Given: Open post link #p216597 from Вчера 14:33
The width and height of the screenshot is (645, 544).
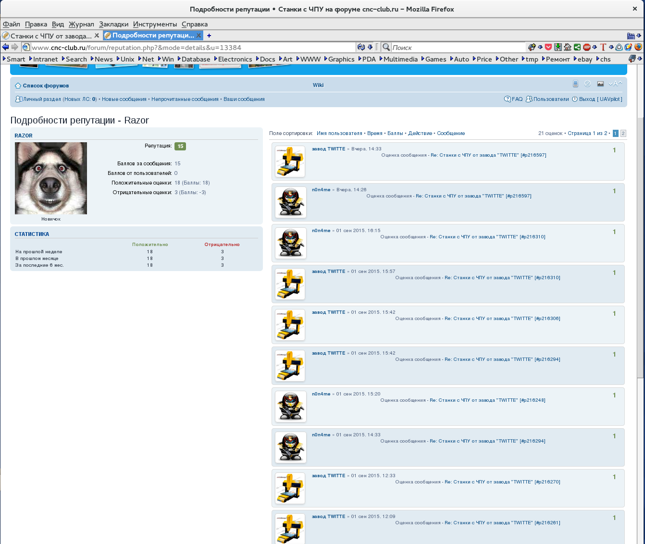Looking at the screenshot, I should 487,155.
